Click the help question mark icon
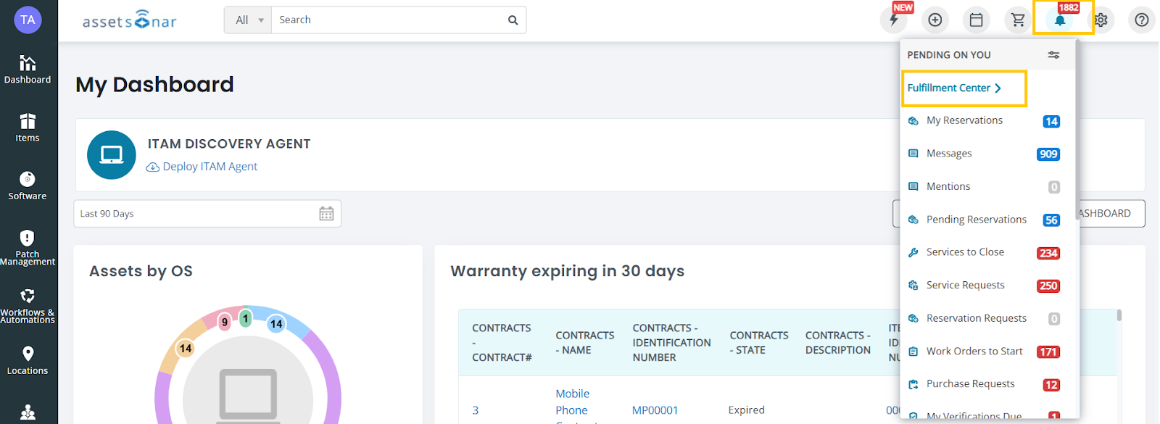Viewport: 1160px width, 424px height. click(1142, 20)
